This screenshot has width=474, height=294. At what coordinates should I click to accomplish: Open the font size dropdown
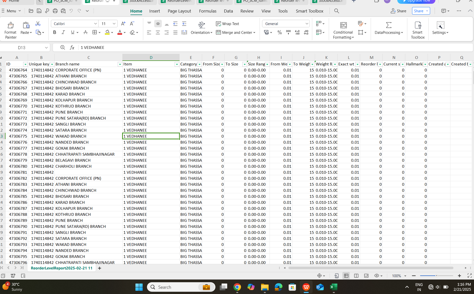(114, 24)
